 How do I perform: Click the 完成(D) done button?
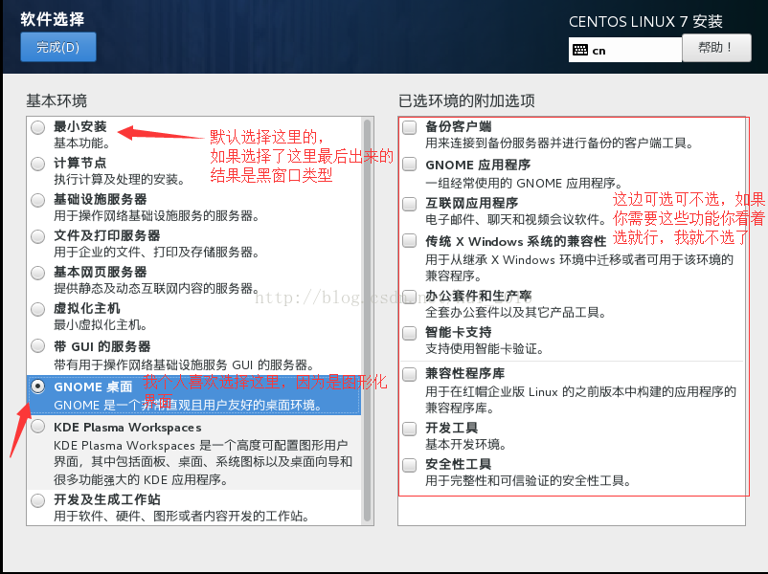click(57, 47)
